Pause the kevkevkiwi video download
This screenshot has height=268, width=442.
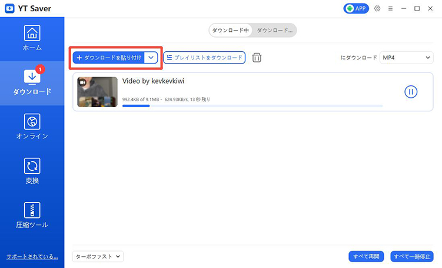[x=411, y=92]
